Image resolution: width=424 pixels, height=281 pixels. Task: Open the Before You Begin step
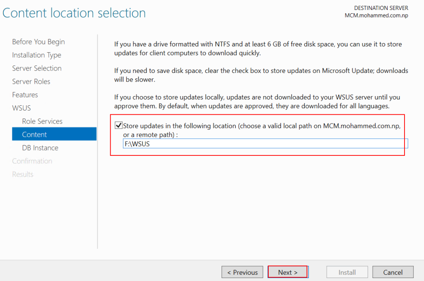[x=39, y=42]
